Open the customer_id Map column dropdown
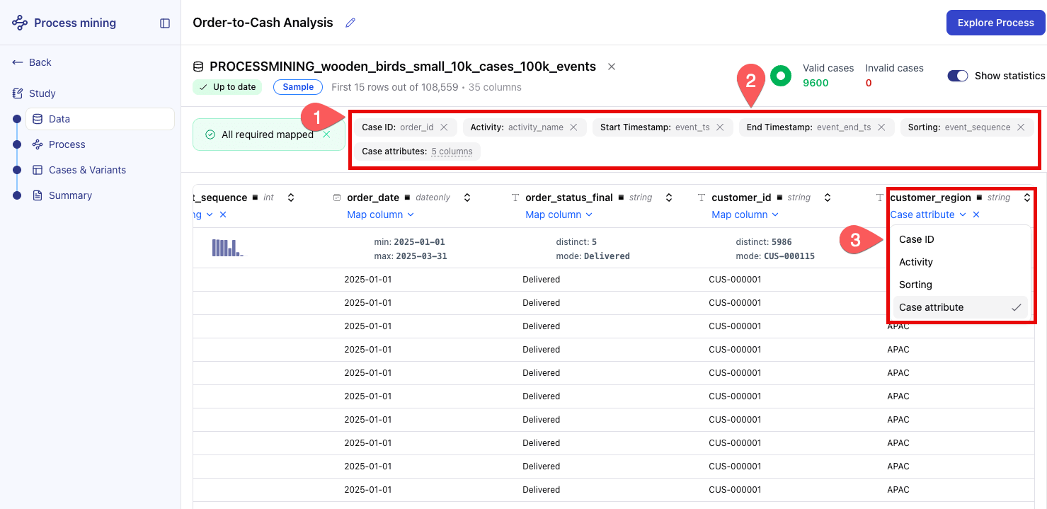 click(x=745, y=215)
